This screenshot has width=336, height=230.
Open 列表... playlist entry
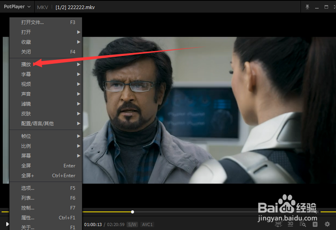pos(46,198)
